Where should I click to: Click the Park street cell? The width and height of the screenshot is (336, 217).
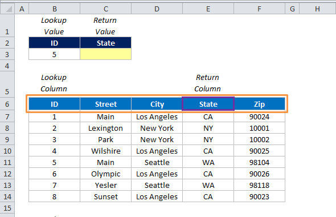pos(106,139)
